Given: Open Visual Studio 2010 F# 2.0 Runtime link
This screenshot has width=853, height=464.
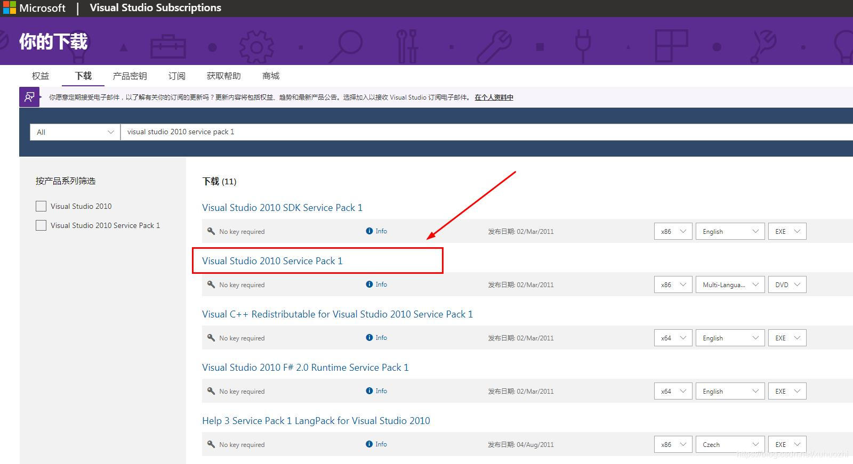Looking at the screenshot, I should pyautogui.click(x=305, y=368).
